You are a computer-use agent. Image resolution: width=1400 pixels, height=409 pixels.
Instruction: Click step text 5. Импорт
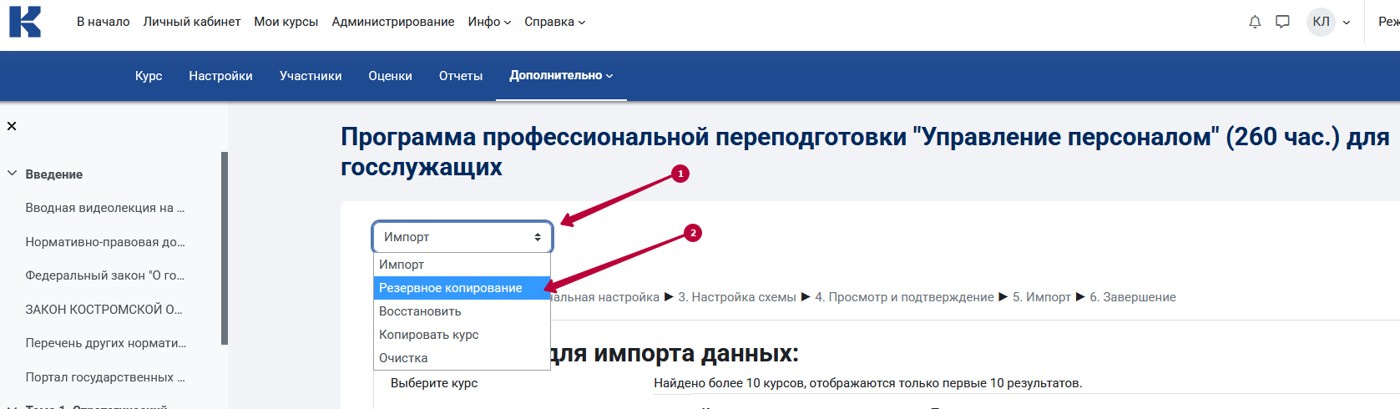pos(1042,297)
